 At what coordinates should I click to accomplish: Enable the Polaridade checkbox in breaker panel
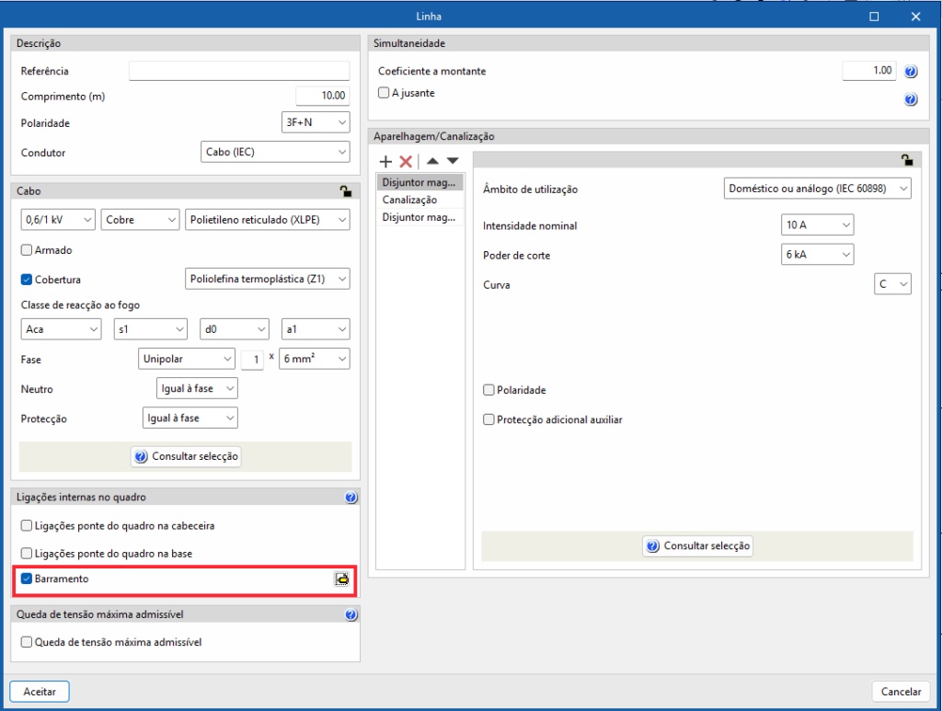pos(488,390)
